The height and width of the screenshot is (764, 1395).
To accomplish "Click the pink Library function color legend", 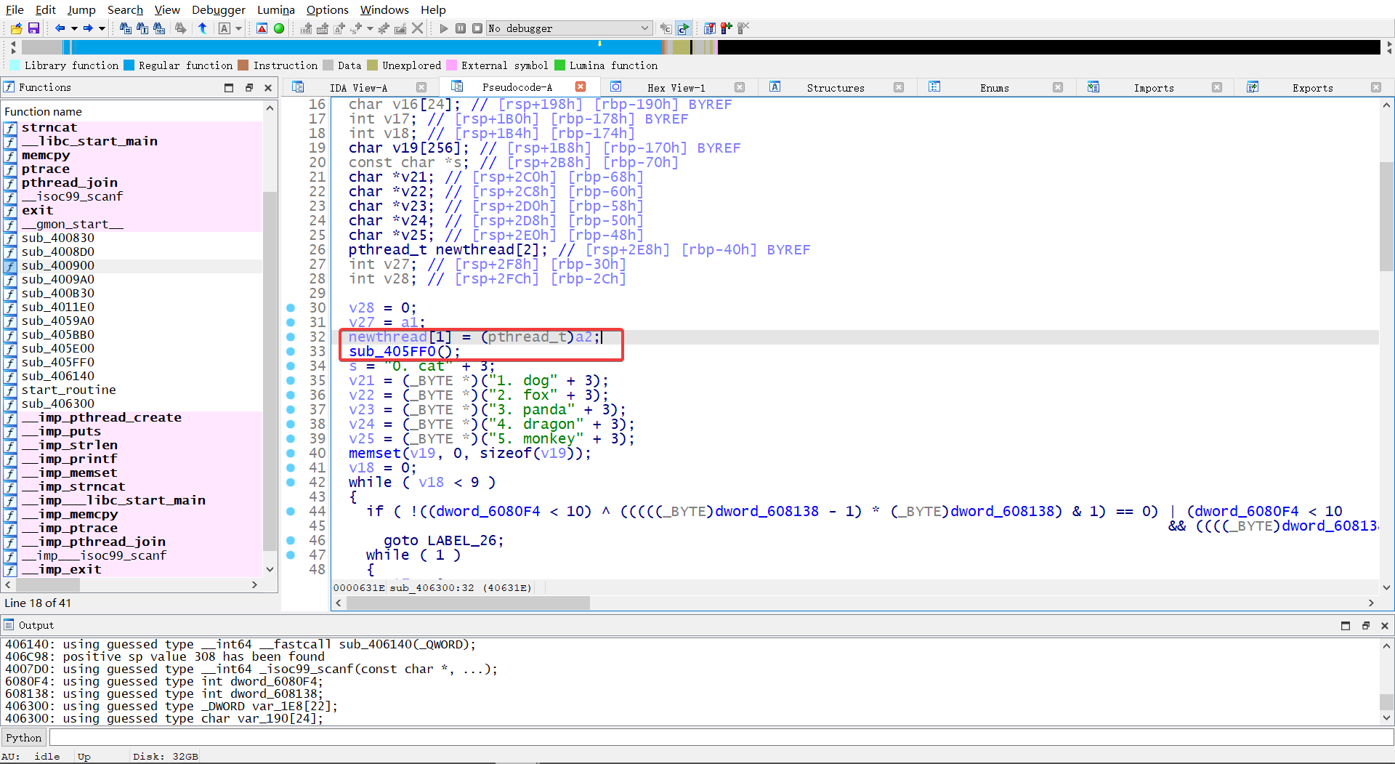I will tap(15, 65).
